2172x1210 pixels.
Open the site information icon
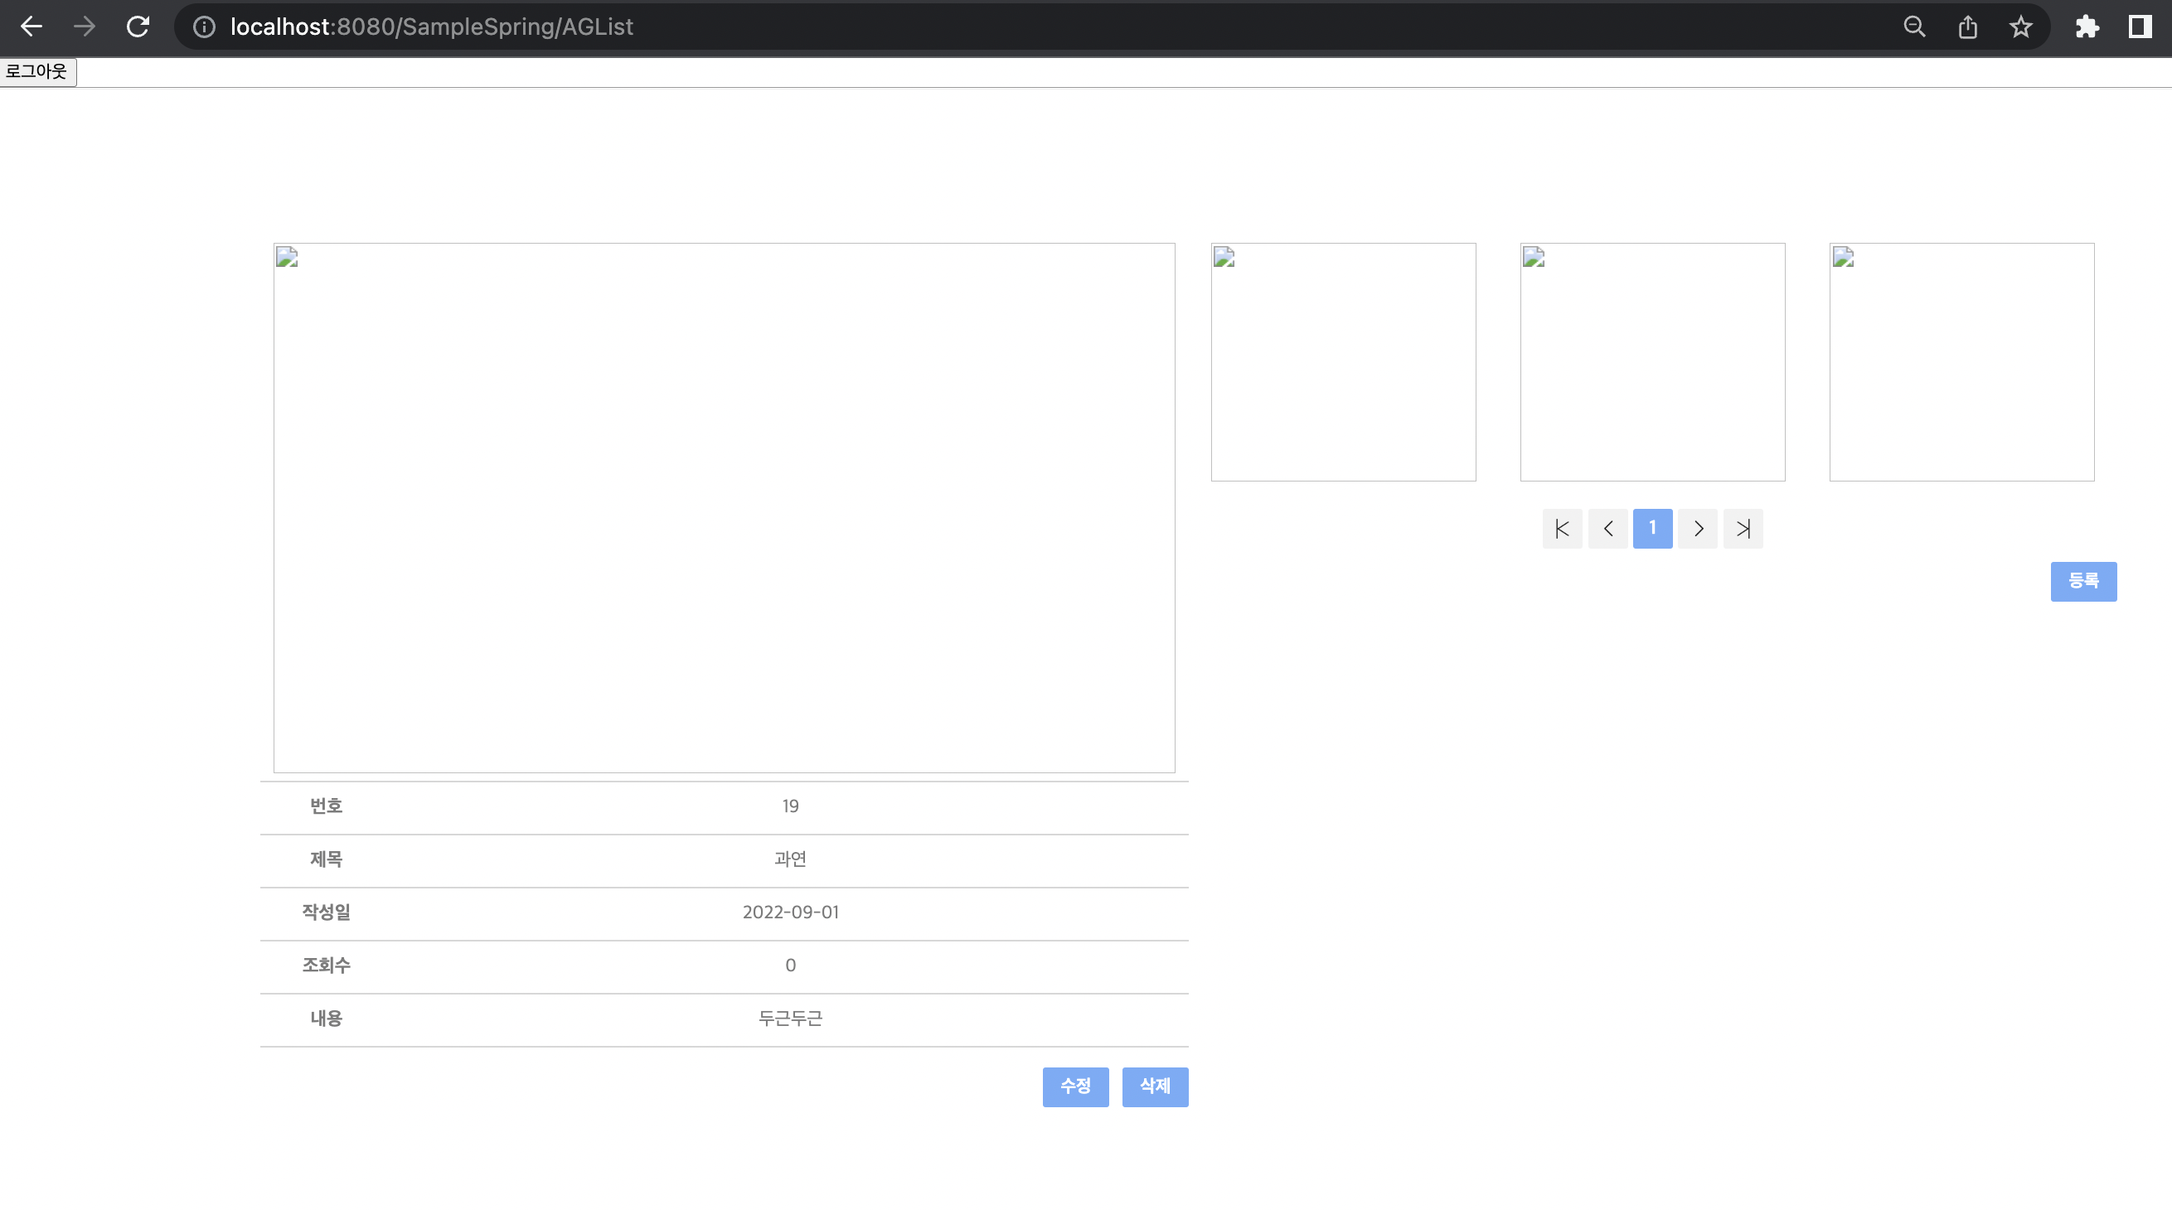point(204,27)
